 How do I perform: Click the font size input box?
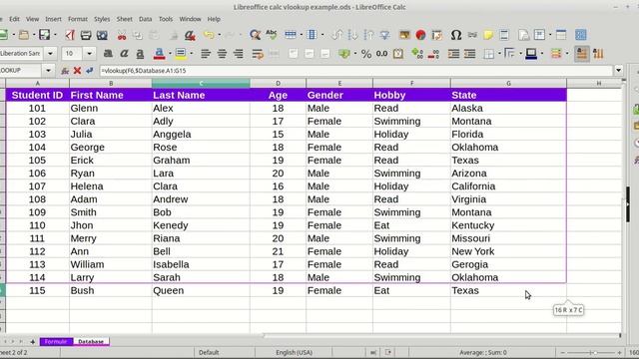tap(73, 53)
